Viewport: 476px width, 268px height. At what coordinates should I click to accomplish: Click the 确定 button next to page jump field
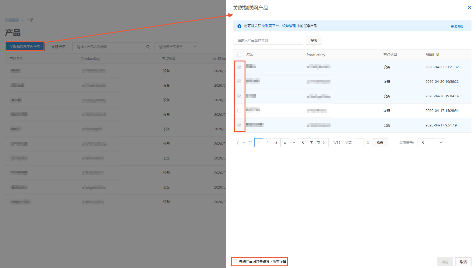[380, 143]
